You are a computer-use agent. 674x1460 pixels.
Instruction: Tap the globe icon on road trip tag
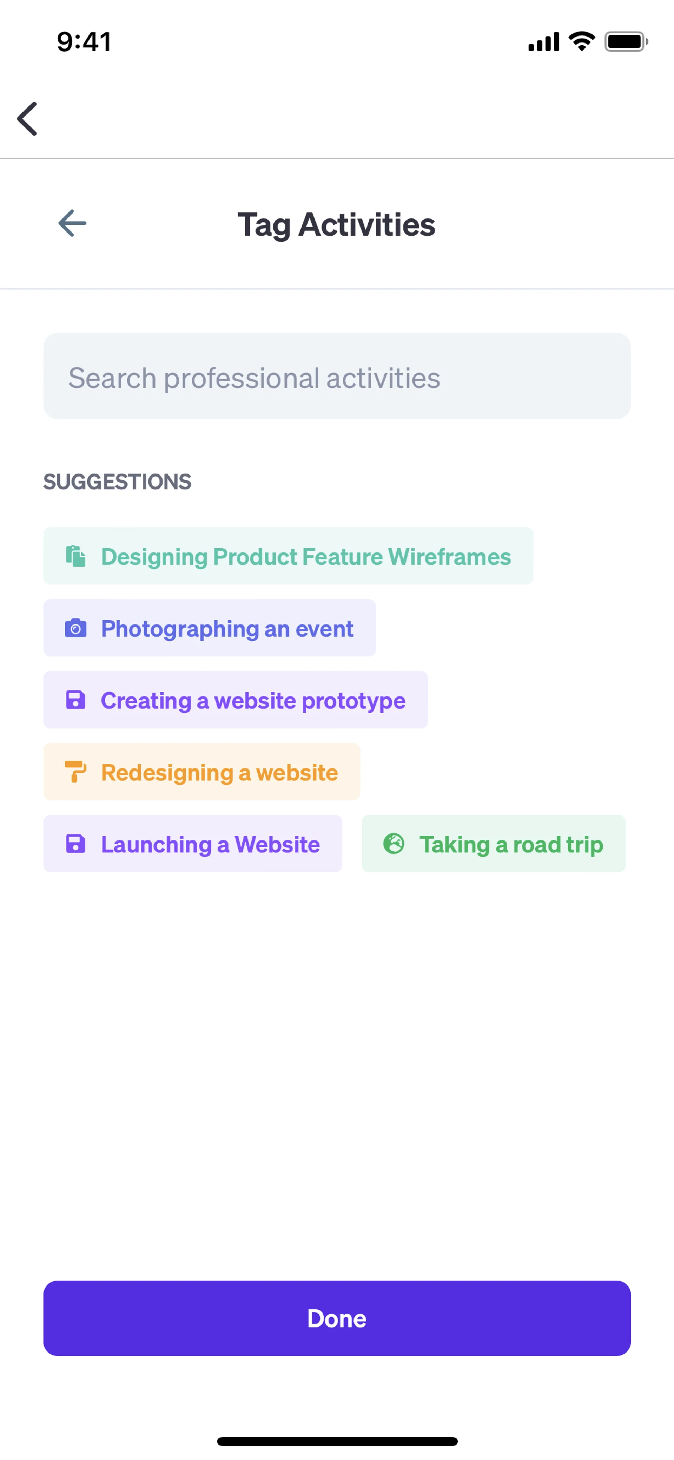click(x=394, y=844)
